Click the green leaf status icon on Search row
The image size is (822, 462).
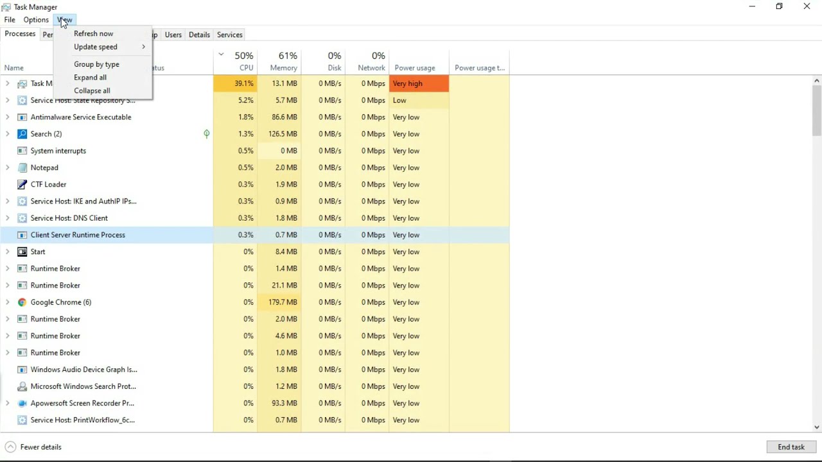(207, 134)
